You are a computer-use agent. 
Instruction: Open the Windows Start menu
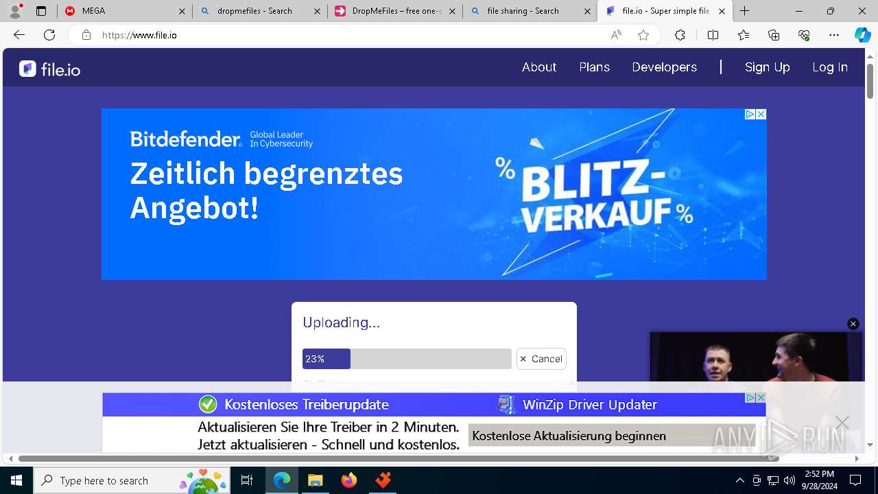tap(16, 480)
